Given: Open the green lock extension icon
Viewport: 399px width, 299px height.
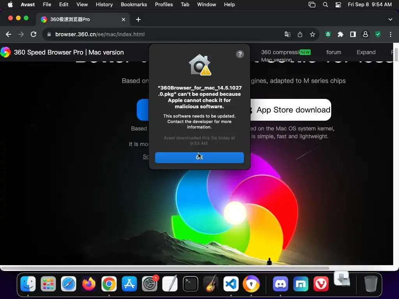Looking at the screenshot, I should [328, 34].
